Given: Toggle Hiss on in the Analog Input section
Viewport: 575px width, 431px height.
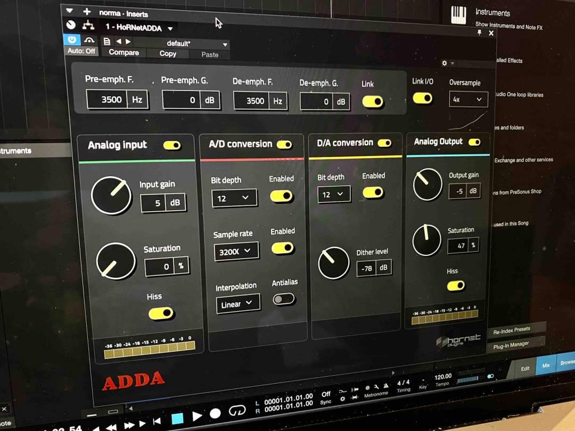Looking at the screenshot, I should 160,313.
